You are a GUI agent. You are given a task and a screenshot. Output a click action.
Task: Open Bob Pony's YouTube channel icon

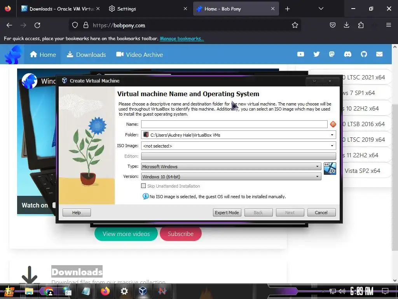pos(300,54)
